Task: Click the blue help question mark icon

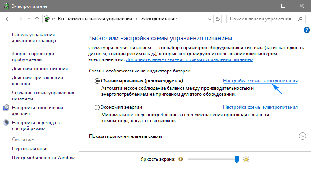Action: click(x=306, y=30)
